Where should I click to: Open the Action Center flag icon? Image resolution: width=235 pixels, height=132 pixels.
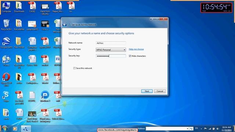point(206,129)
